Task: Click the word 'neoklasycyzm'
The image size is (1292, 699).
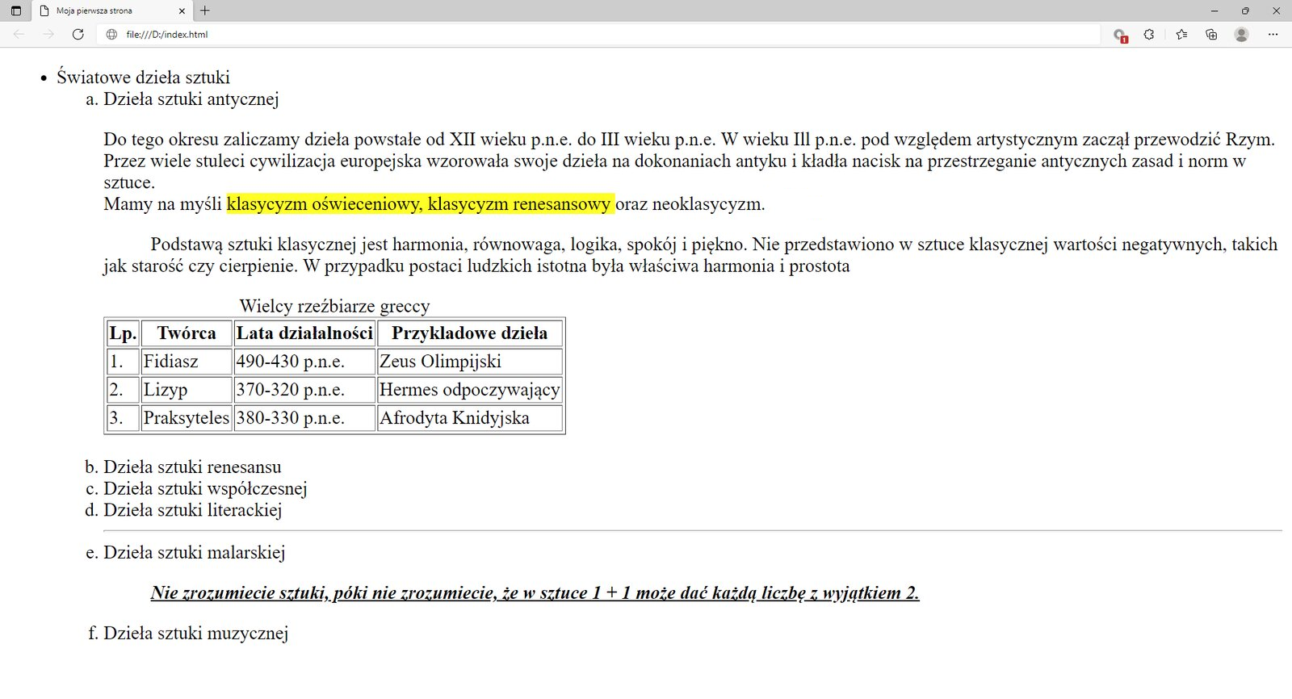Action: click(x=706, y=204)
